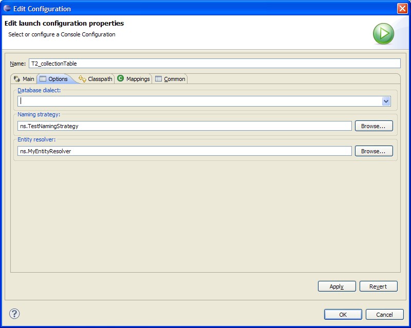Click the Naming strategy label
Viewport: 411px width, 328px height.
pos(39,114)
